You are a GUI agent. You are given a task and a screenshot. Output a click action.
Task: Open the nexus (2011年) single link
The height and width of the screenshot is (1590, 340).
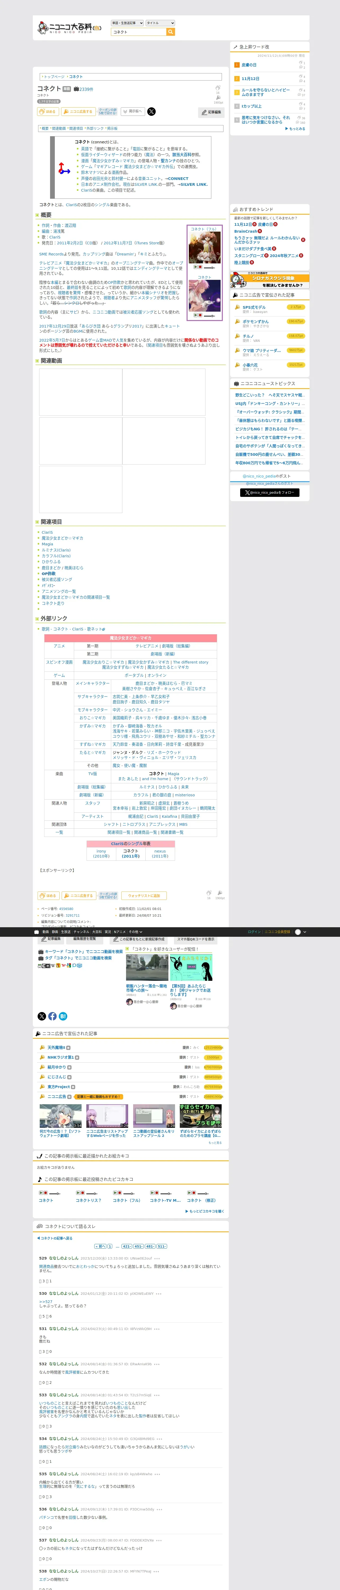click(160, 854)
